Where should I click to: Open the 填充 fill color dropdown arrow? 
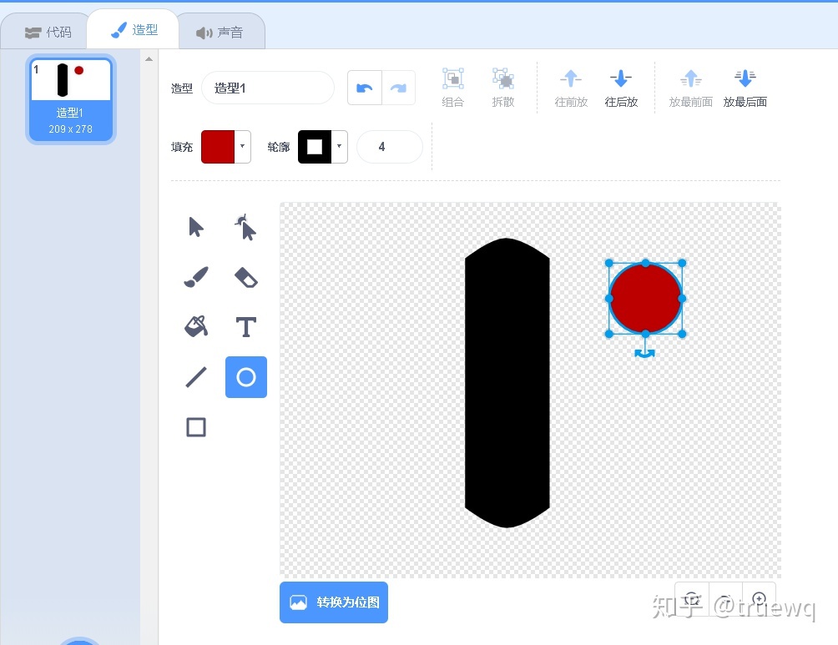coord(243,146)
